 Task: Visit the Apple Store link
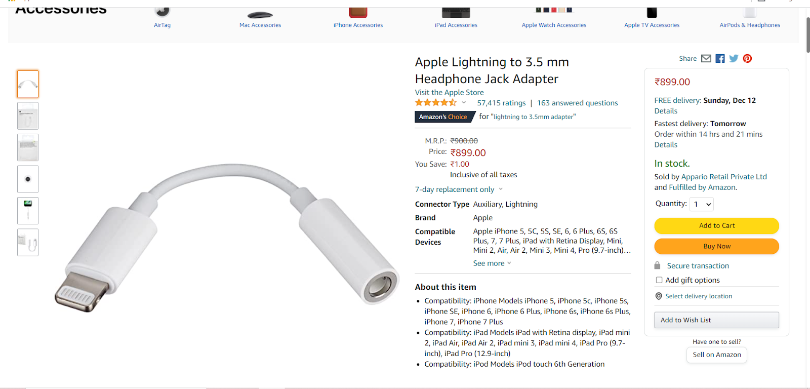(450, 92)
